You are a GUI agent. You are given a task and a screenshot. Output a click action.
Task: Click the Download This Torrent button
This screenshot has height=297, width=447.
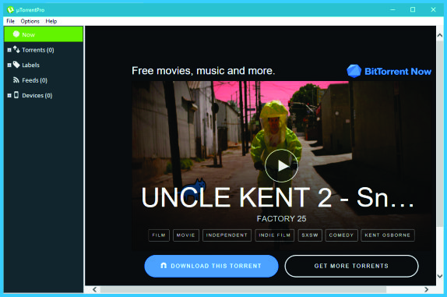pos(211,266)
